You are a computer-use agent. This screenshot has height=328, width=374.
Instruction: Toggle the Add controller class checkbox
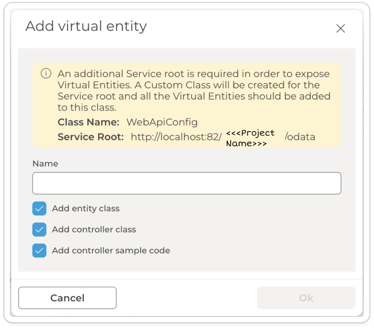coord(40,230)
